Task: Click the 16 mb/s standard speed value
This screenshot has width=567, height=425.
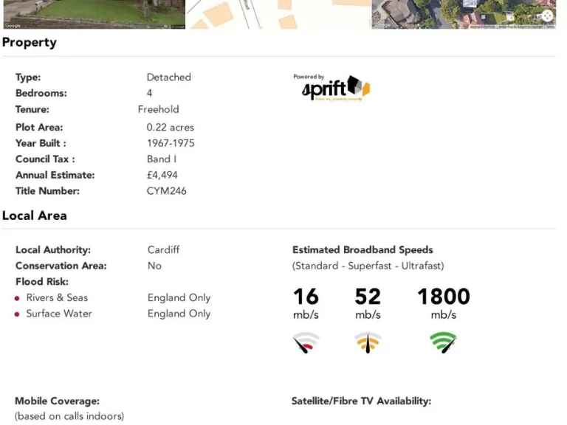Action: [306, 297]
